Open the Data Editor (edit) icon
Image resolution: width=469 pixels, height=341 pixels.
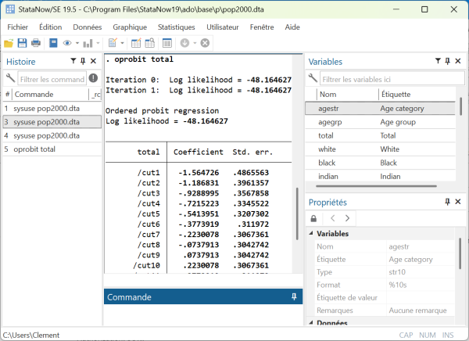click(136, 43)
